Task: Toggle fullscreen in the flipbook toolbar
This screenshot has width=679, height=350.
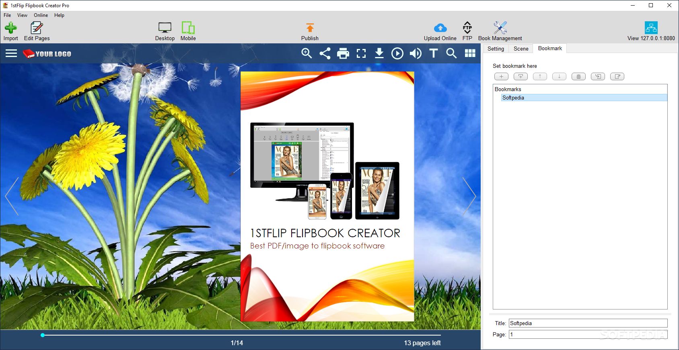Action: pyautogui.click(x=361, y=53)
